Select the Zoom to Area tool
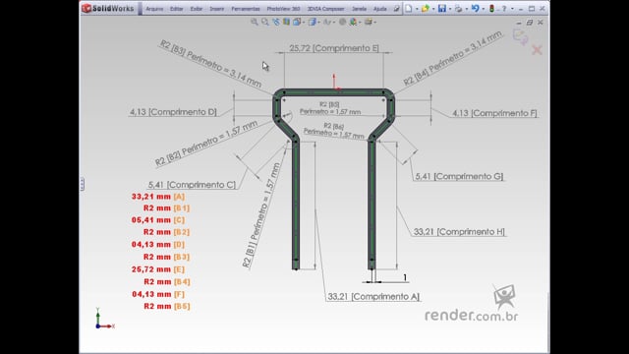629x354 pixels. click(x=264, y=22)
